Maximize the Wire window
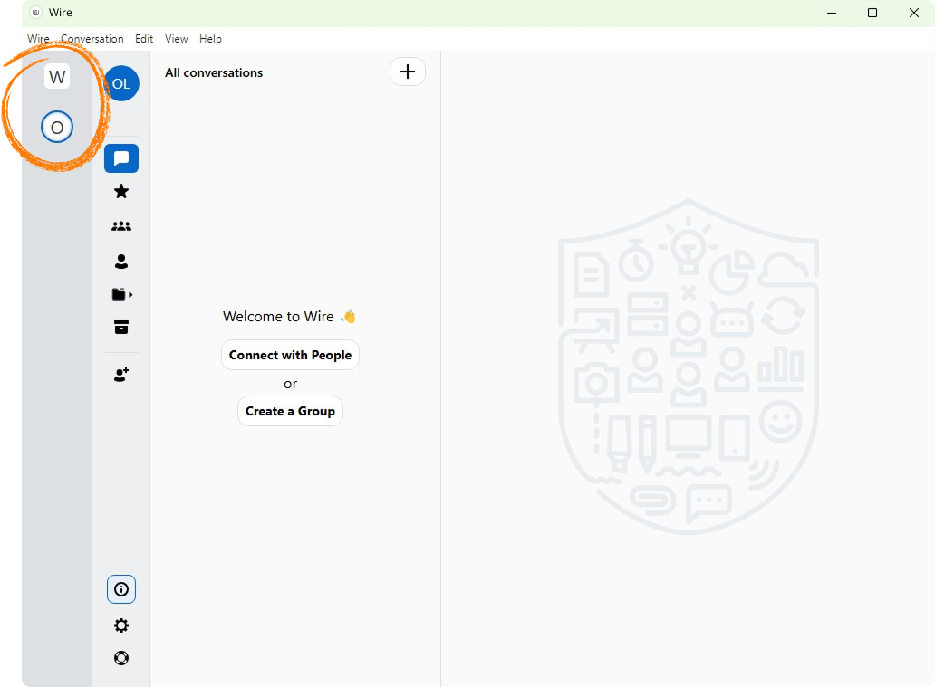935x687 pixels. (x=872, y=13)
